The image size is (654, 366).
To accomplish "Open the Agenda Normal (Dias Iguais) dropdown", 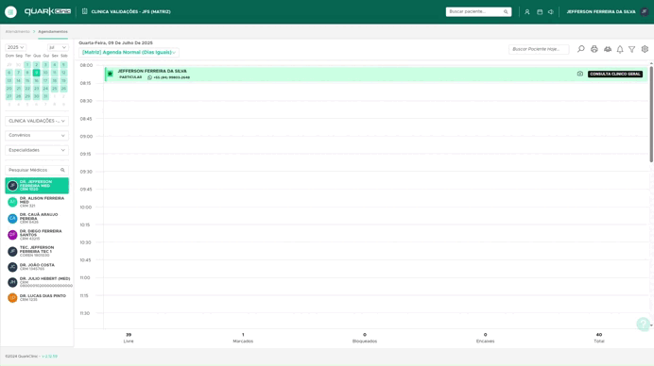I will tap(129, 53).
